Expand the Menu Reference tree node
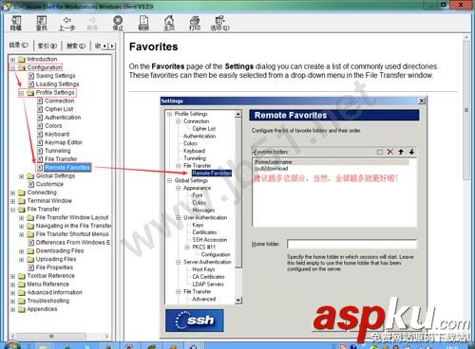 (x=12, y=285)
